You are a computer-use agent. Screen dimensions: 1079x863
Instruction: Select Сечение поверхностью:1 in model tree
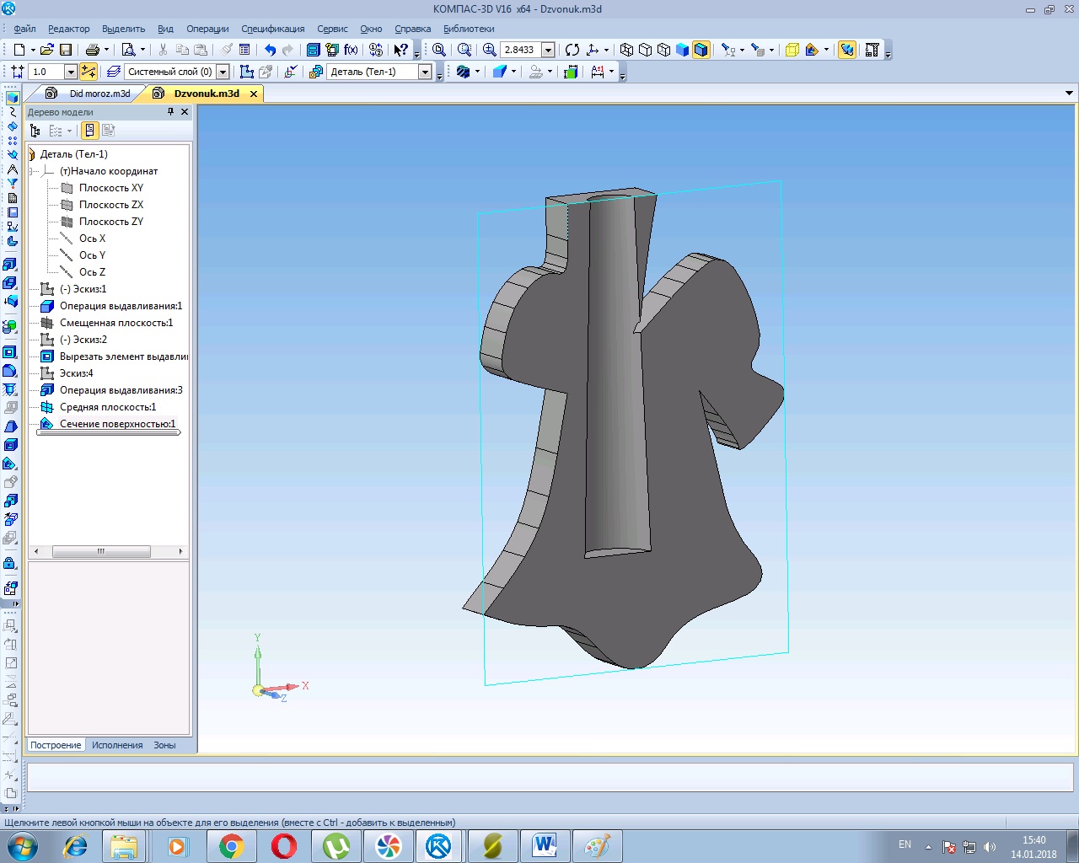(117, 424)
